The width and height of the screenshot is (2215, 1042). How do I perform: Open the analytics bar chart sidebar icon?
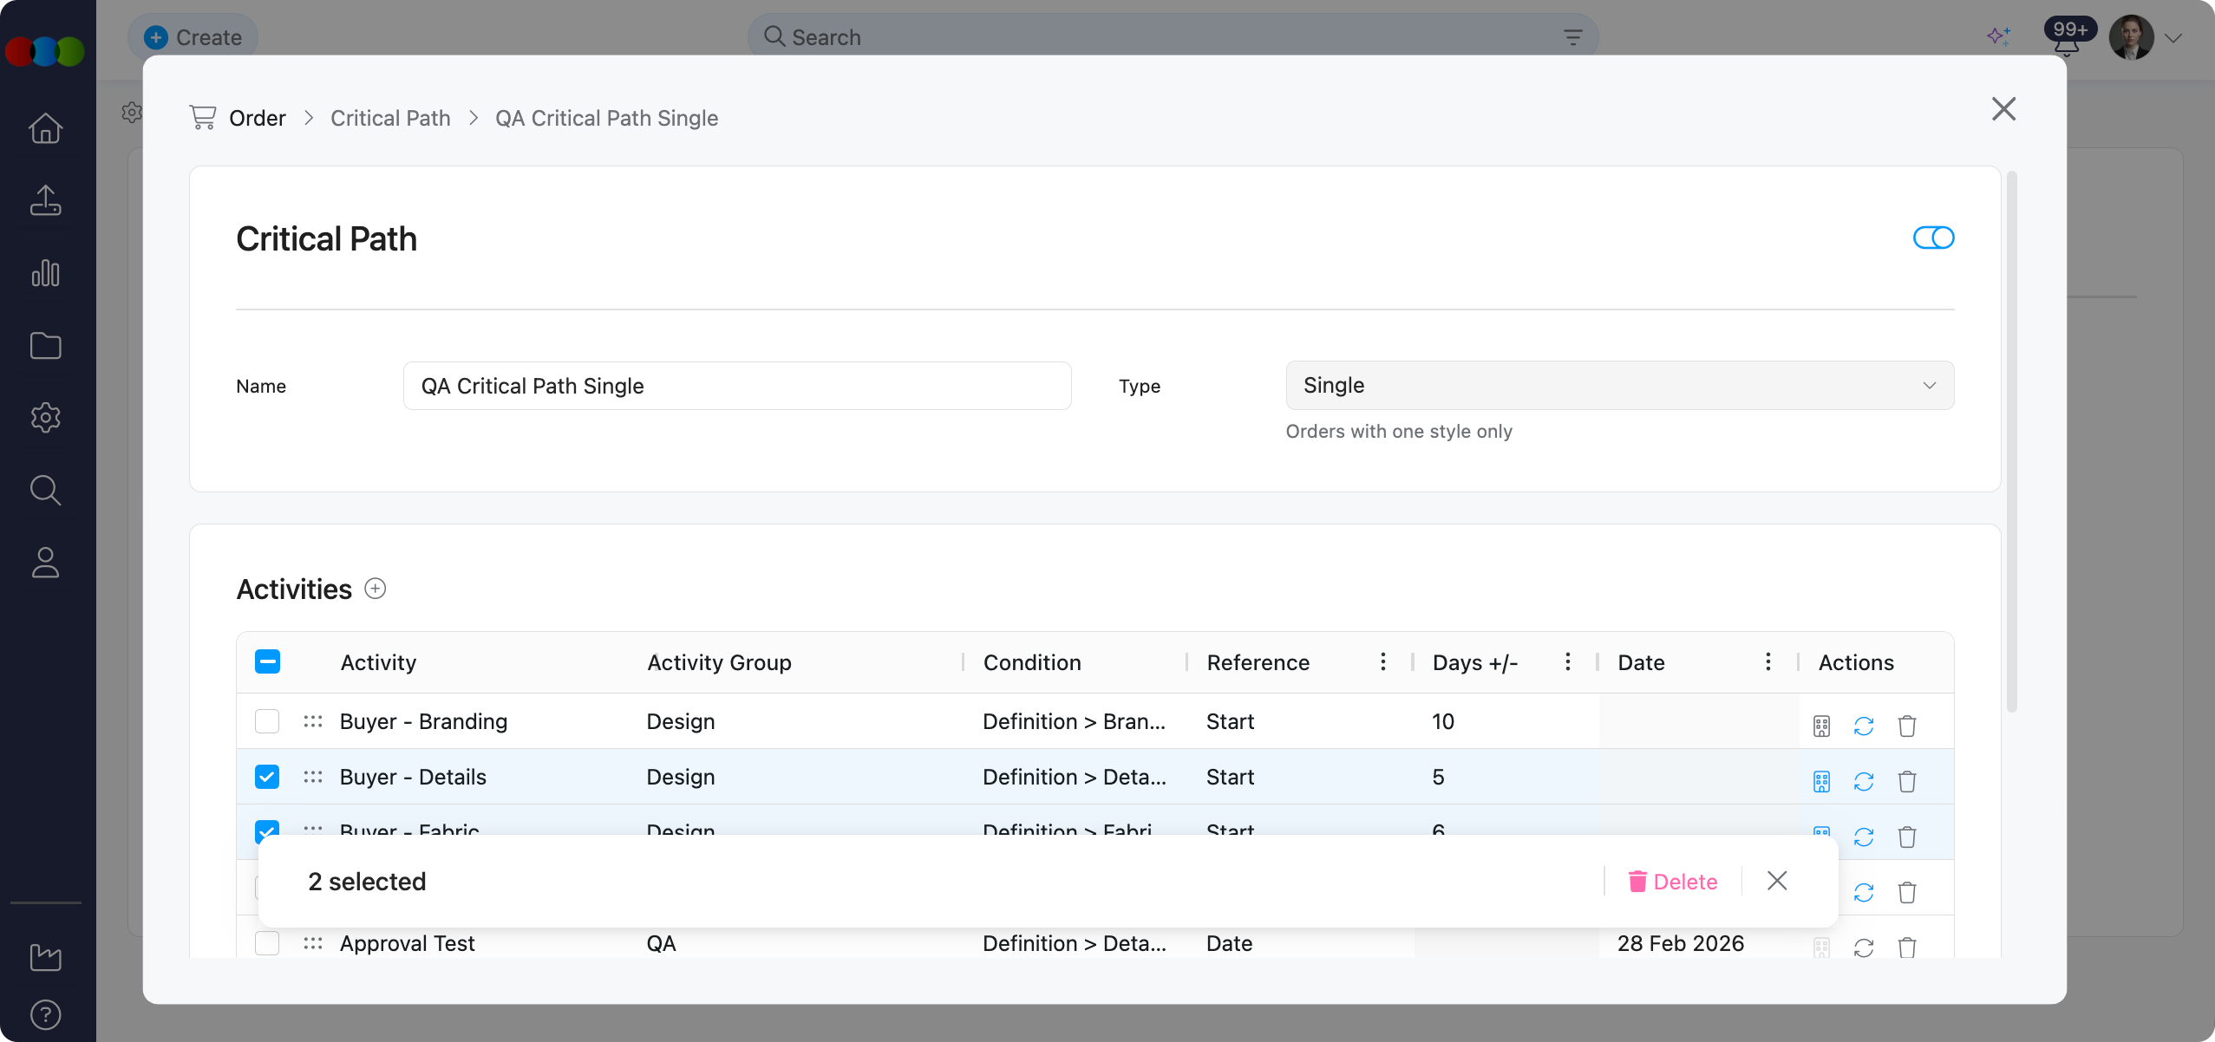pyautogui.click(x=45, y=273)
